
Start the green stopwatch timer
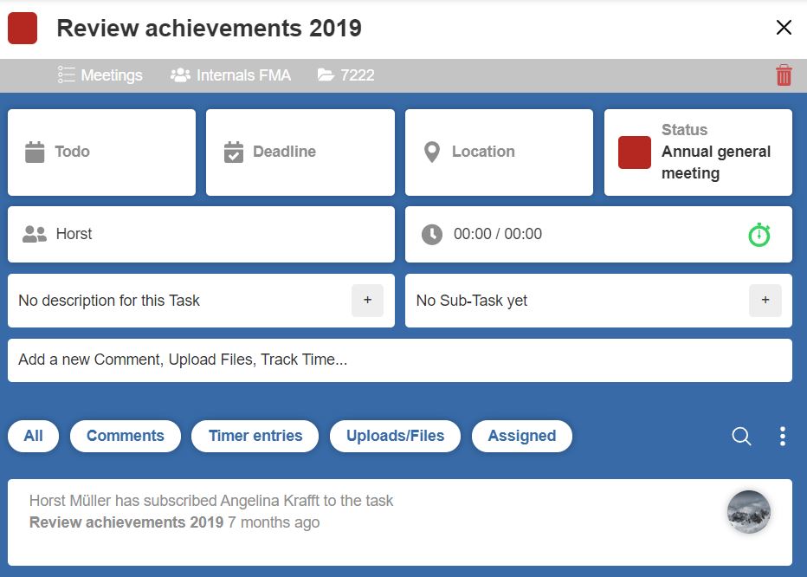point(759,235)
